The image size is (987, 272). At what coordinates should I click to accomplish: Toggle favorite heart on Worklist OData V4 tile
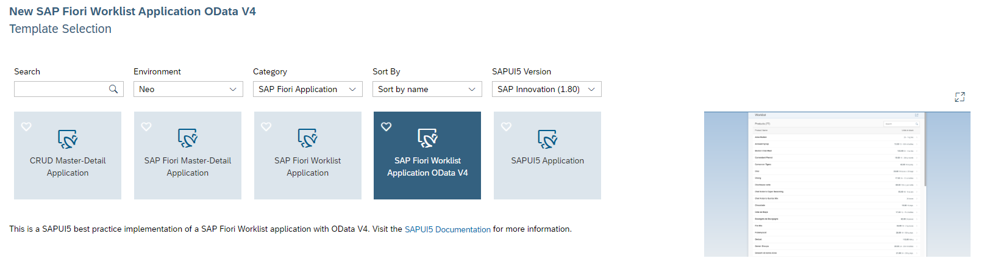pyautogui.click(x=386, y=127)
